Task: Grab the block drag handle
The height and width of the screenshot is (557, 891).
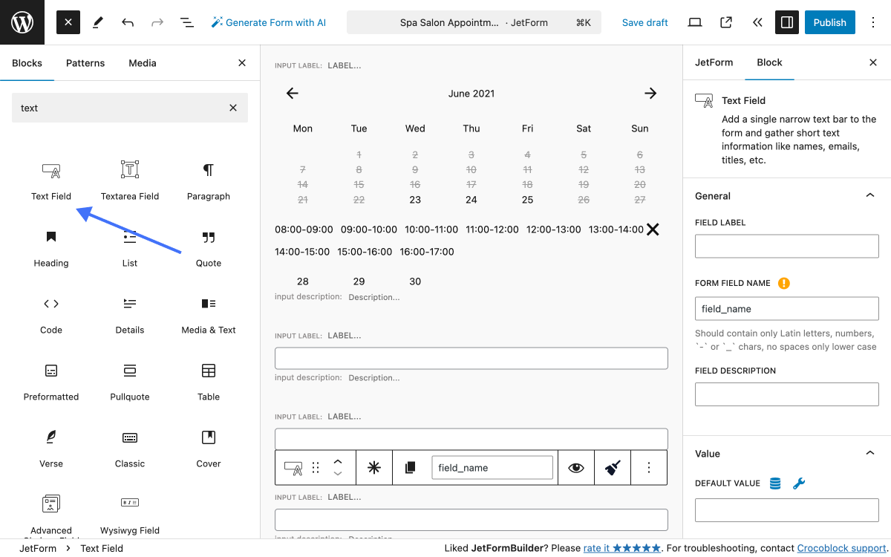Action: click(x=316, y=468)
